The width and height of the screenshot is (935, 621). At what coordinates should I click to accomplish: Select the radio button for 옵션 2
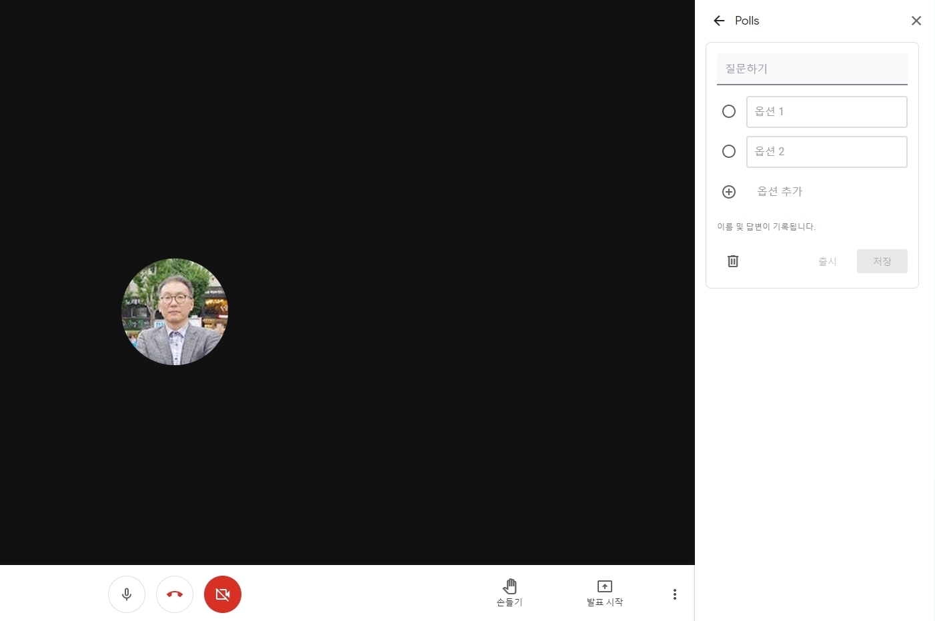pyautogui.click(x=729, y=151)
